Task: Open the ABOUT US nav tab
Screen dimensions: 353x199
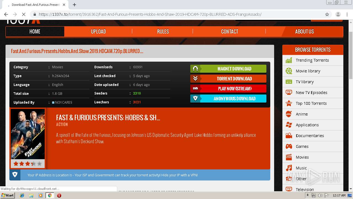Action: tap(304, 32)
